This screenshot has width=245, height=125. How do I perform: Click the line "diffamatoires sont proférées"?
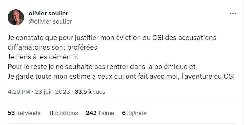(52, 47)
